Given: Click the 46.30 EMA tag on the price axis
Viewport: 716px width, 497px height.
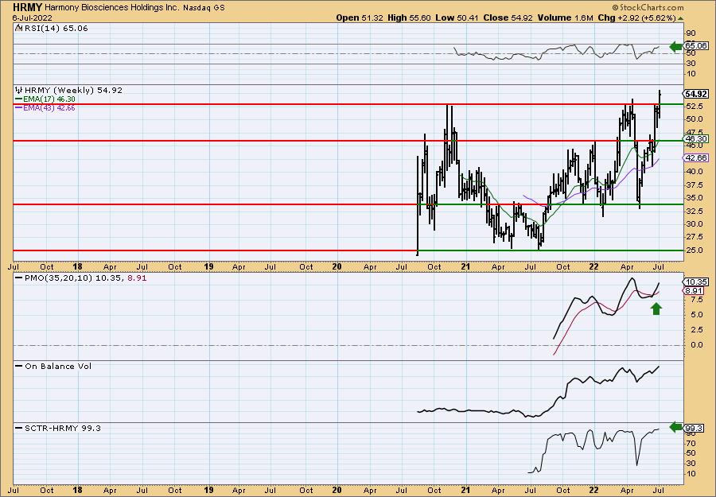Looking at the screenshot, I should (x=696, y=138).
